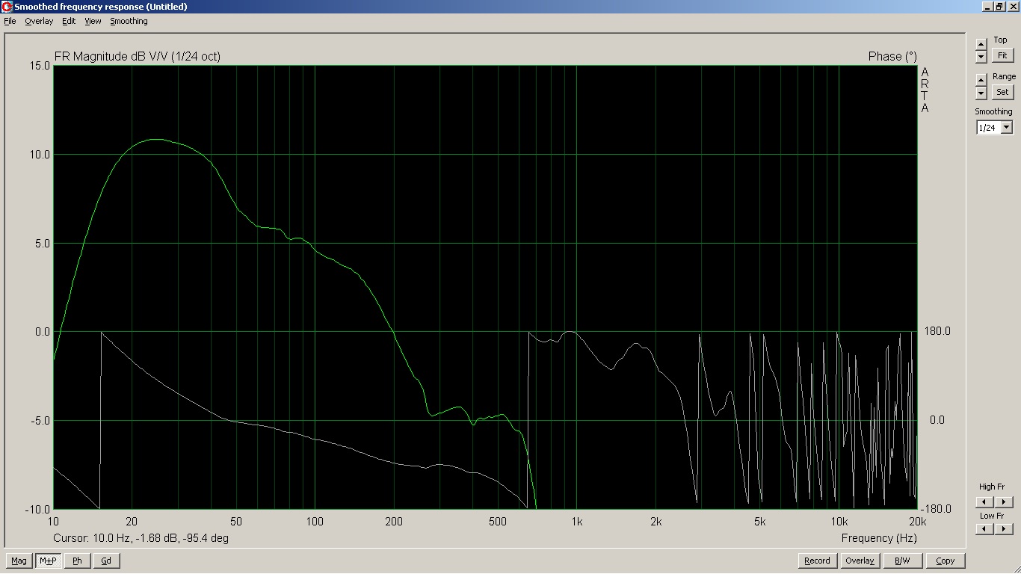Shift Low Fr limit right
This screenshot has height=574, width=1021.
(x=1004, y=529)
